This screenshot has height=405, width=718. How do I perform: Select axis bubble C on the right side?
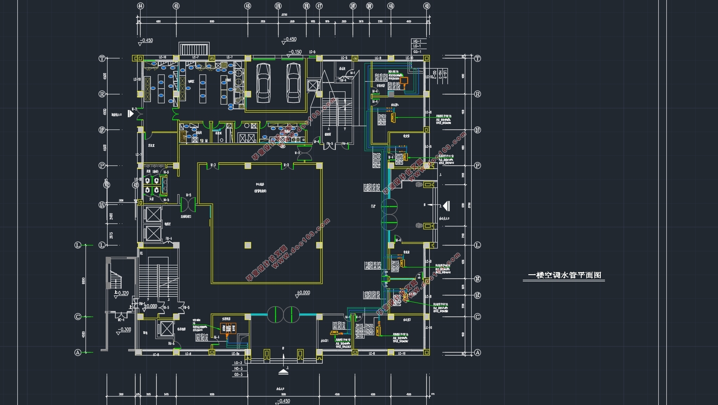pos(478,317)
